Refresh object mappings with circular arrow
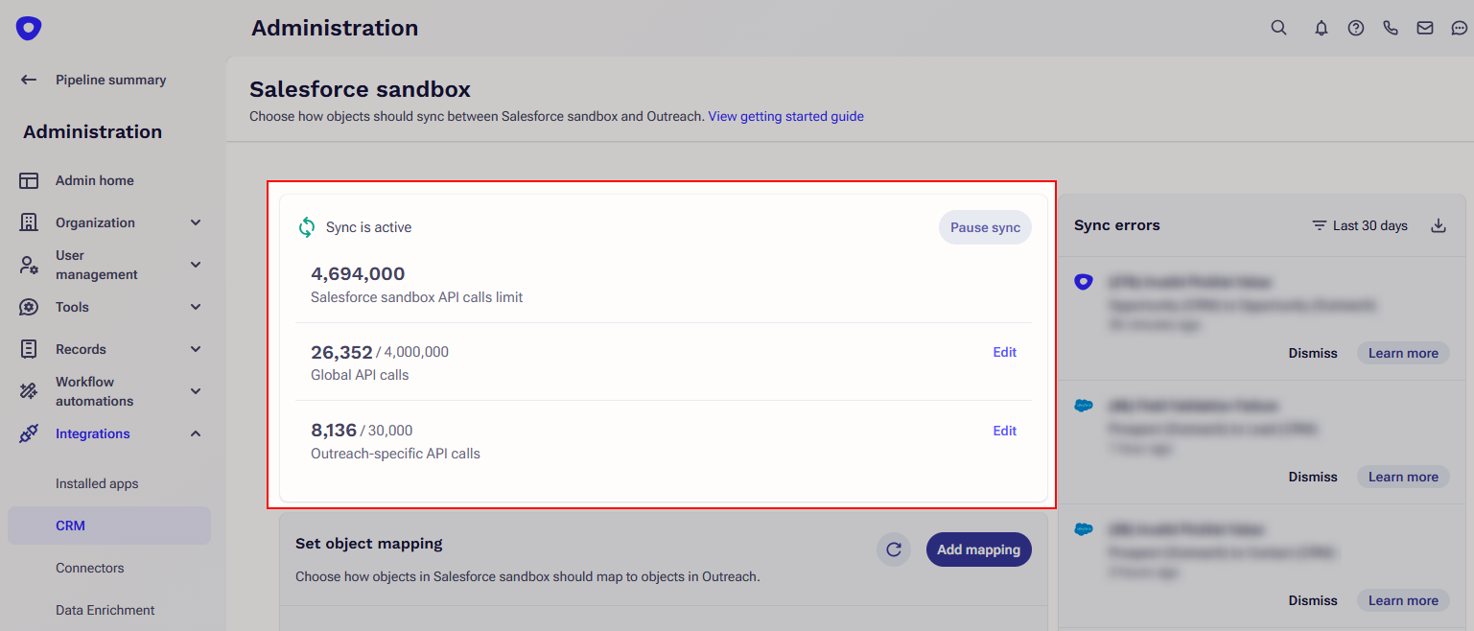Screen dimensions: 1474x631 (894, 549)
